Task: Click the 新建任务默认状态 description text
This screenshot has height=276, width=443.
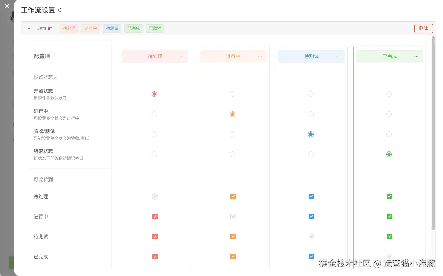Action: (x=50, y=98)
